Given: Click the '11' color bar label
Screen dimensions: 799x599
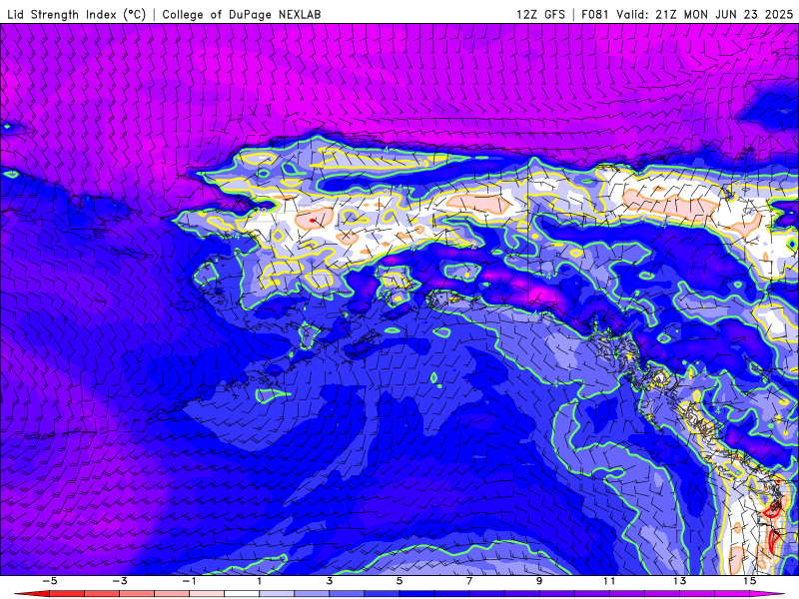Looking at the screenshot, I should [x=609, y=581].
